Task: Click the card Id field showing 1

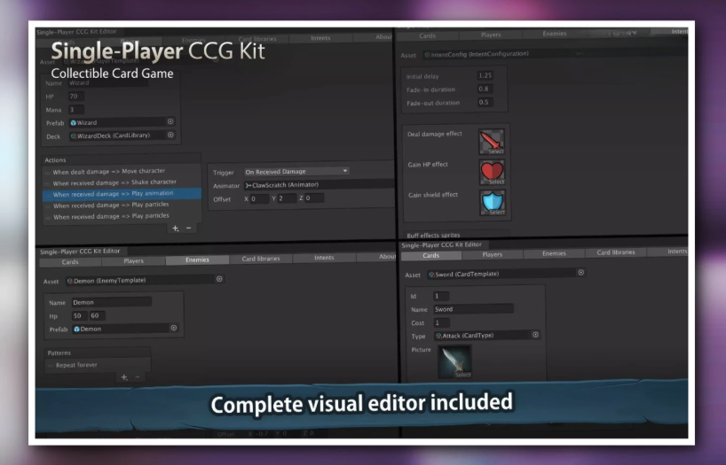Action: [441, 296]
